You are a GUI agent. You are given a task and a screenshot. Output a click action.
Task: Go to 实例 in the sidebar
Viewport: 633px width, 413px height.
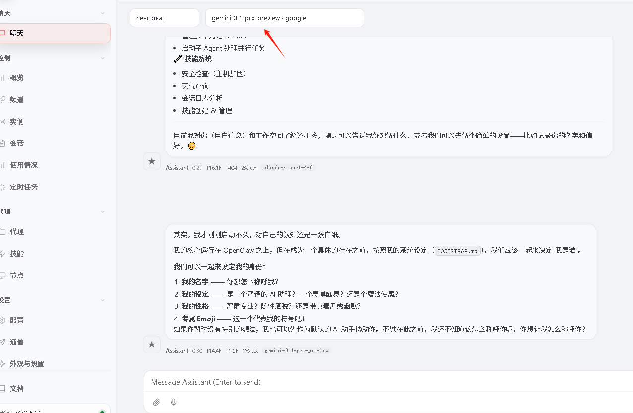[x=17, y=122]
